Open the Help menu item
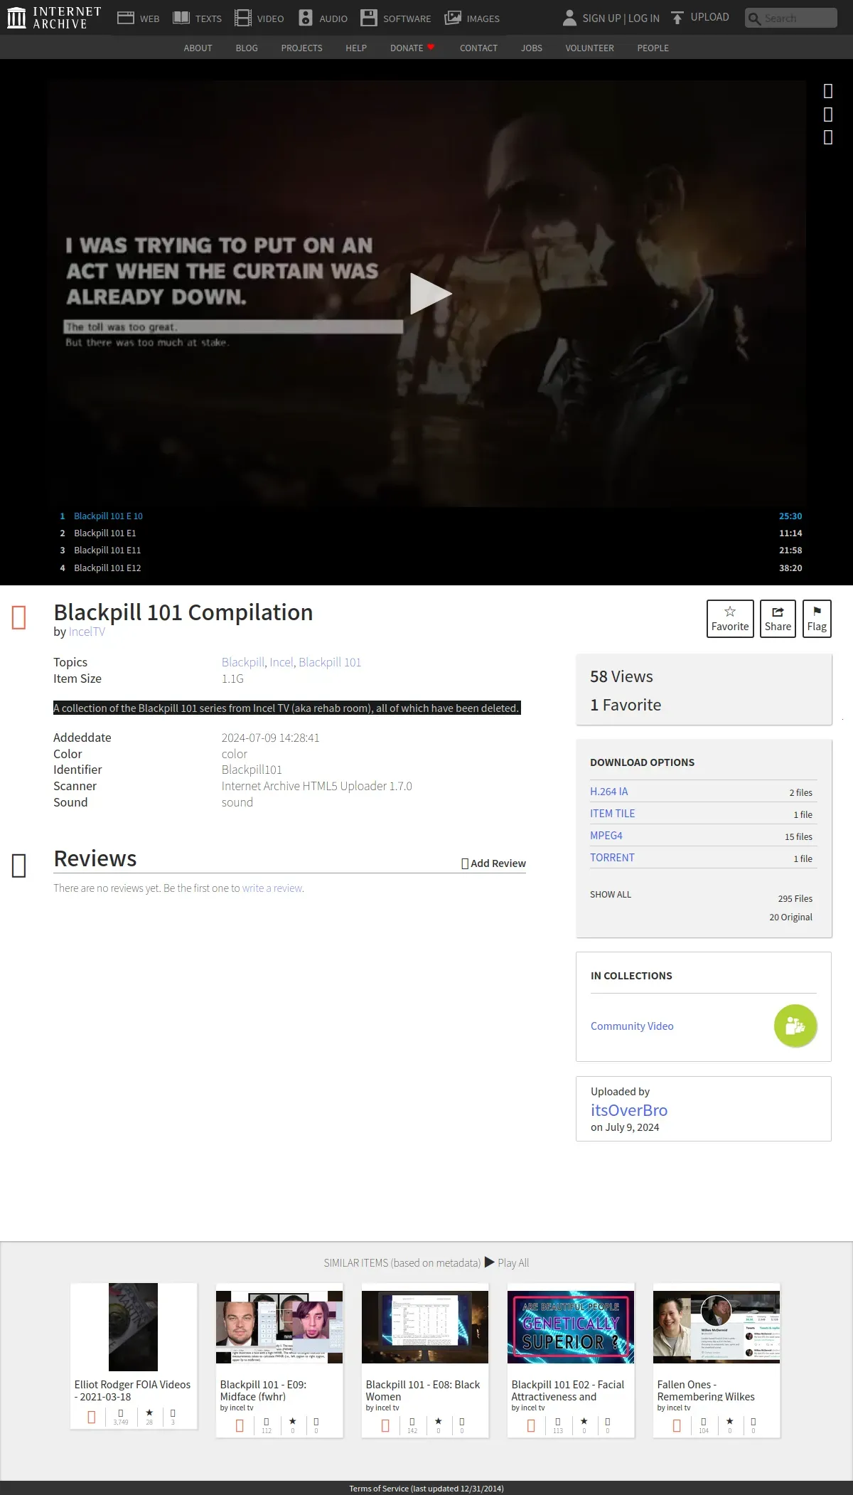 (356, 48)
